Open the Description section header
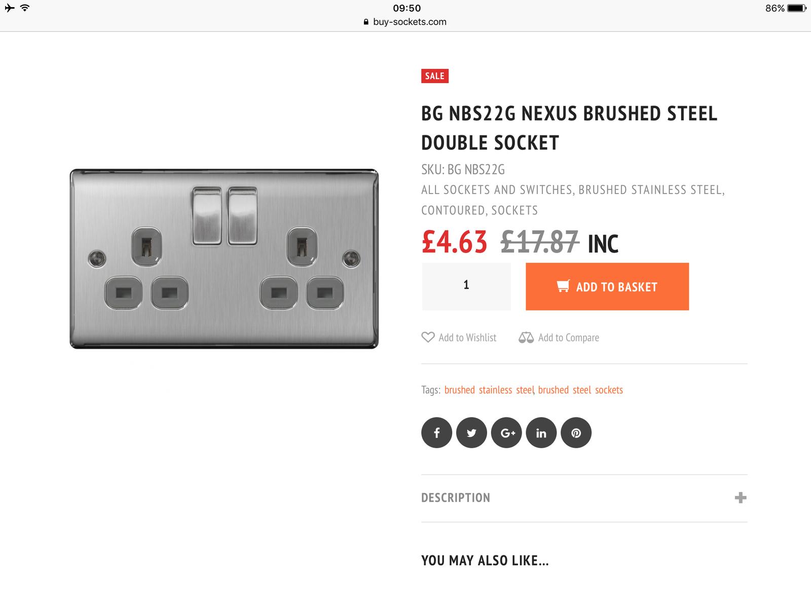 (456, 498)
